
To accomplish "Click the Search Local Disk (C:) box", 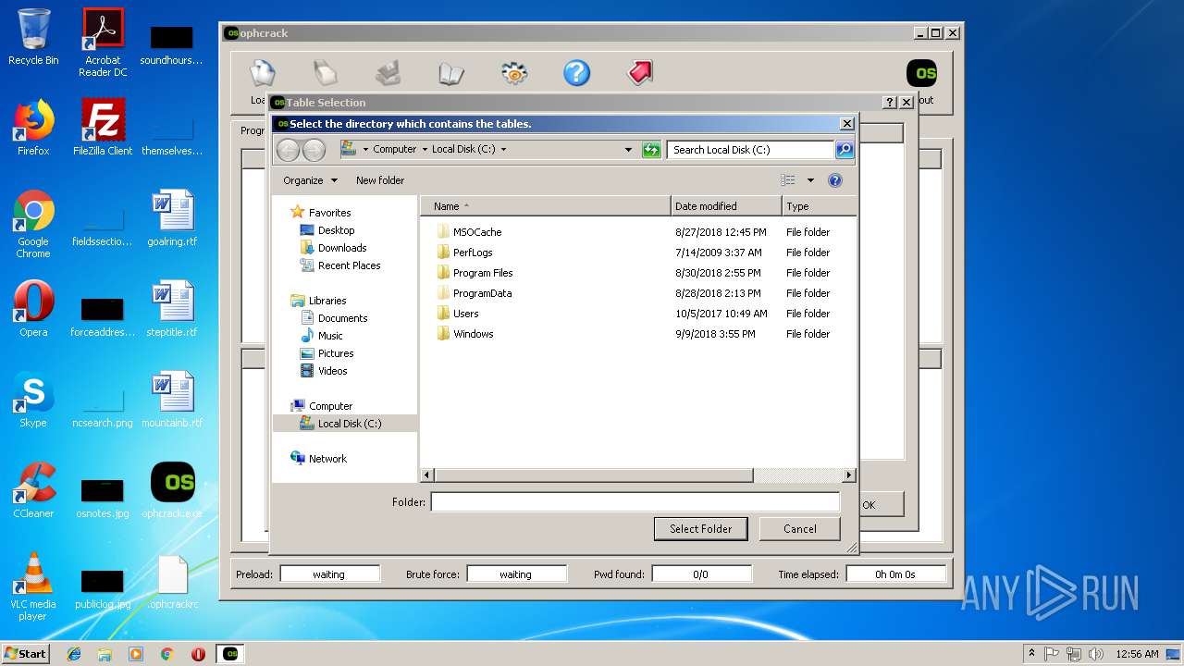I will pyautogui.click(x=750, y=149).
